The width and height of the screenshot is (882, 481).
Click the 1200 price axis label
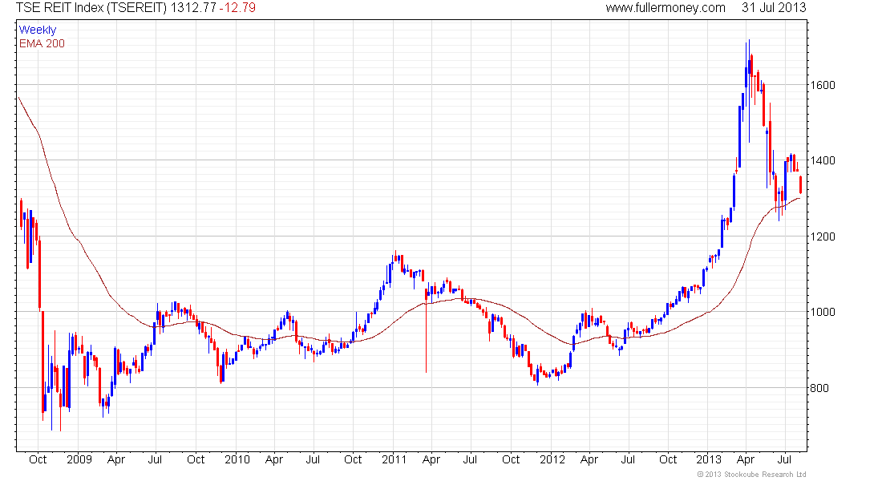[x=823, y=236]
